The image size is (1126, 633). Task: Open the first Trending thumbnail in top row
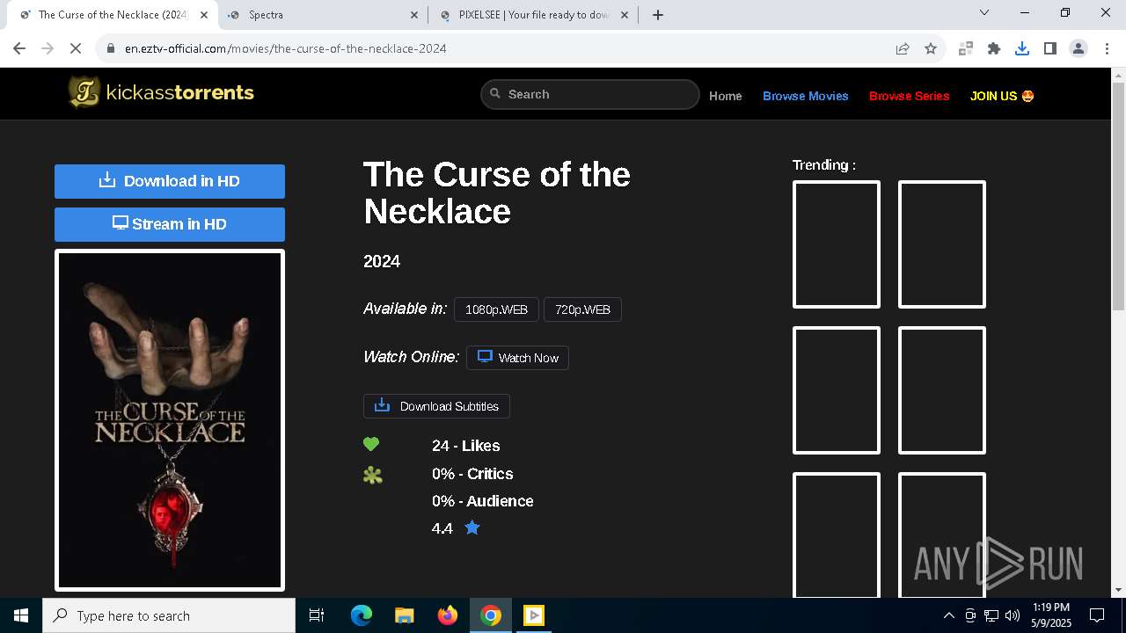pyautogui.click(x=837, y=244)
